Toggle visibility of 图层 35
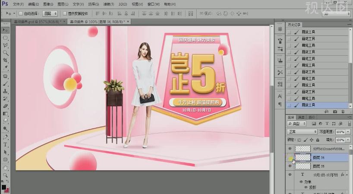The height and width of the screenshot is (194, 353). (290, 166)
